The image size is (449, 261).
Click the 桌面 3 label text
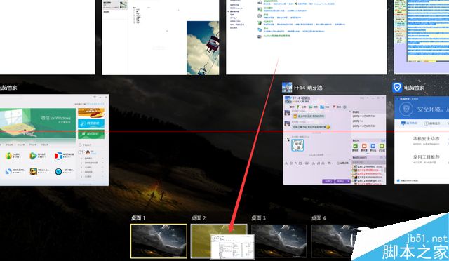(x=258, y=218)
